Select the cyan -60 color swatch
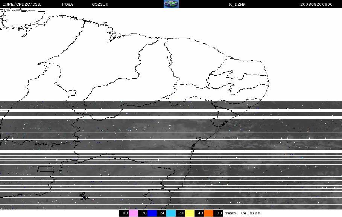The width and height of the screenshot is (342, 217). coord(171,213)
